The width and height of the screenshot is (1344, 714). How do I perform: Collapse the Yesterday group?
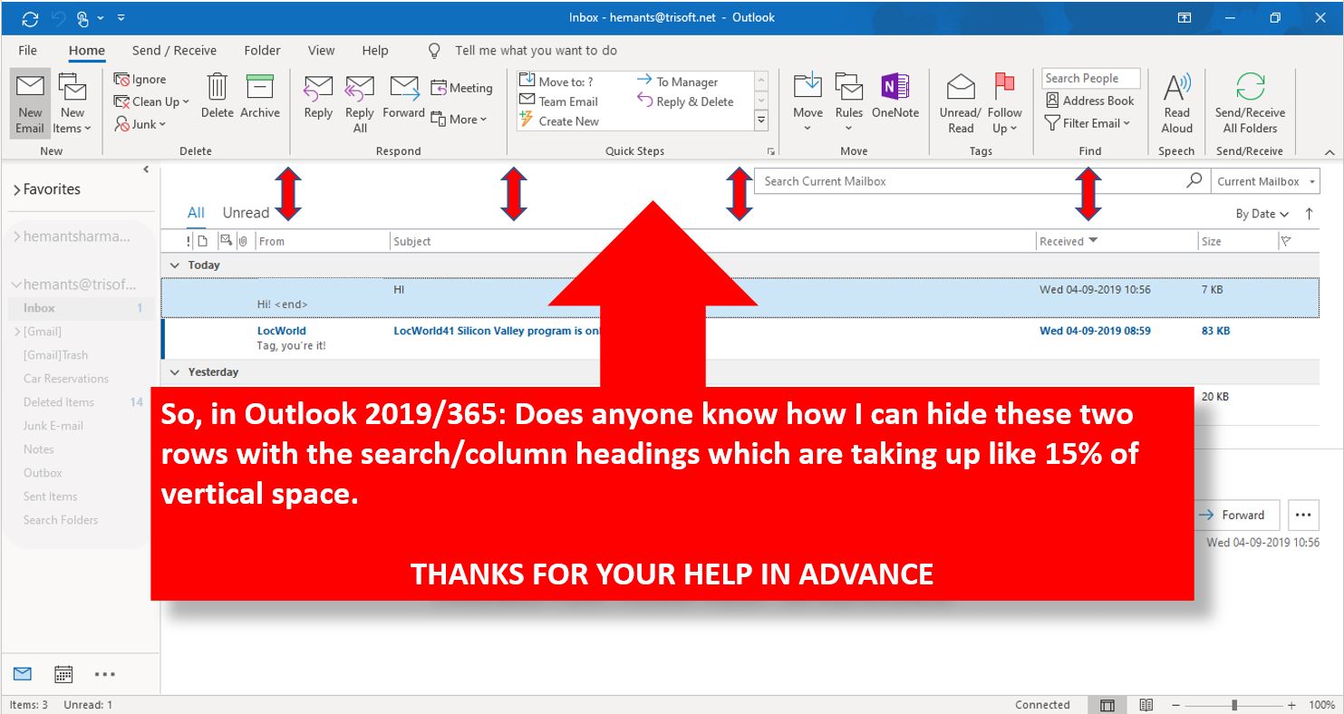click(x=175, y=372)
